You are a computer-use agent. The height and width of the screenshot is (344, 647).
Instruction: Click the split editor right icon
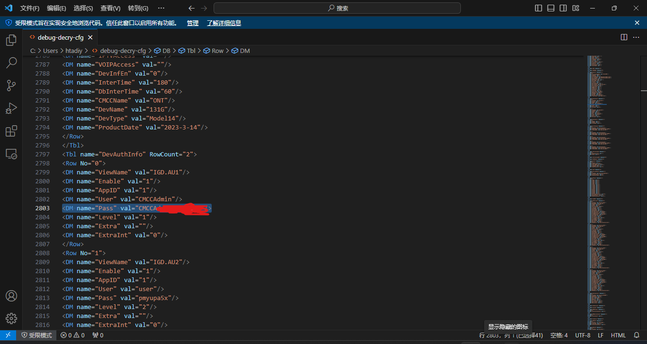pyautogui.click(x=624, y=37)
